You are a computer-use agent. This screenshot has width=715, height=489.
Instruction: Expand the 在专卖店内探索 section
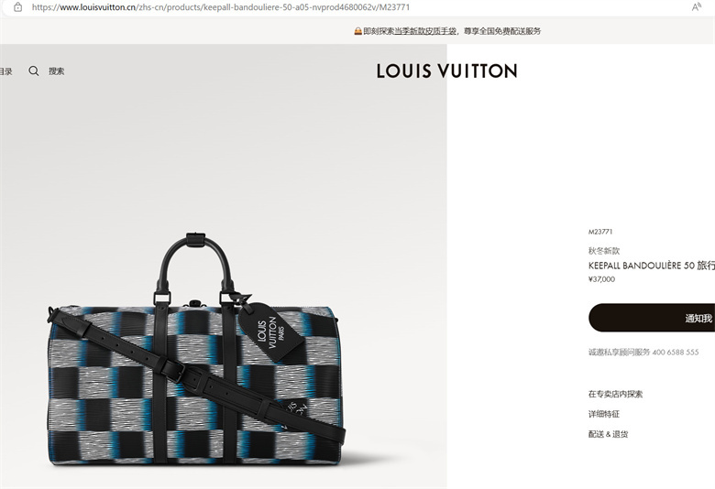pos(615,394)
